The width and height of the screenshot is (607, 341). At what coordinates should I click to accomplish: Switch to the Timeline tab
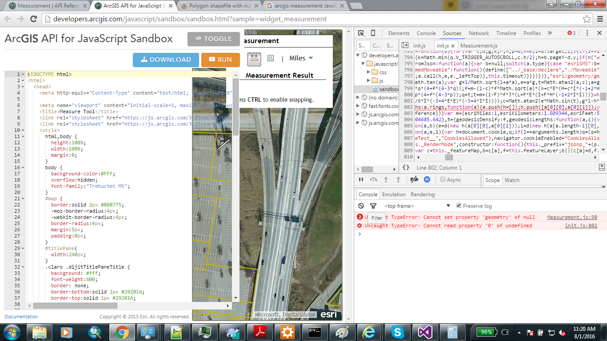[x=506, y=33]
